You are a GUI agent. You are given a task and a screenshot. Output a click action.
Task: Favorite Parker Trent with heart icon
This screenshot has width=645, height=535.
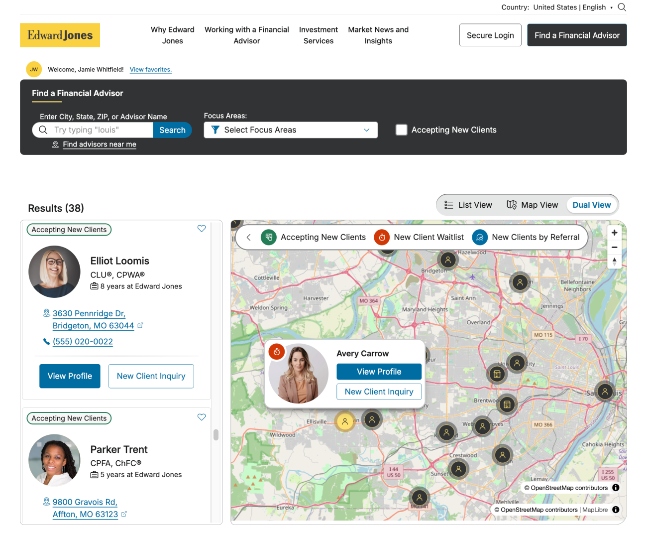click(202, 417)
